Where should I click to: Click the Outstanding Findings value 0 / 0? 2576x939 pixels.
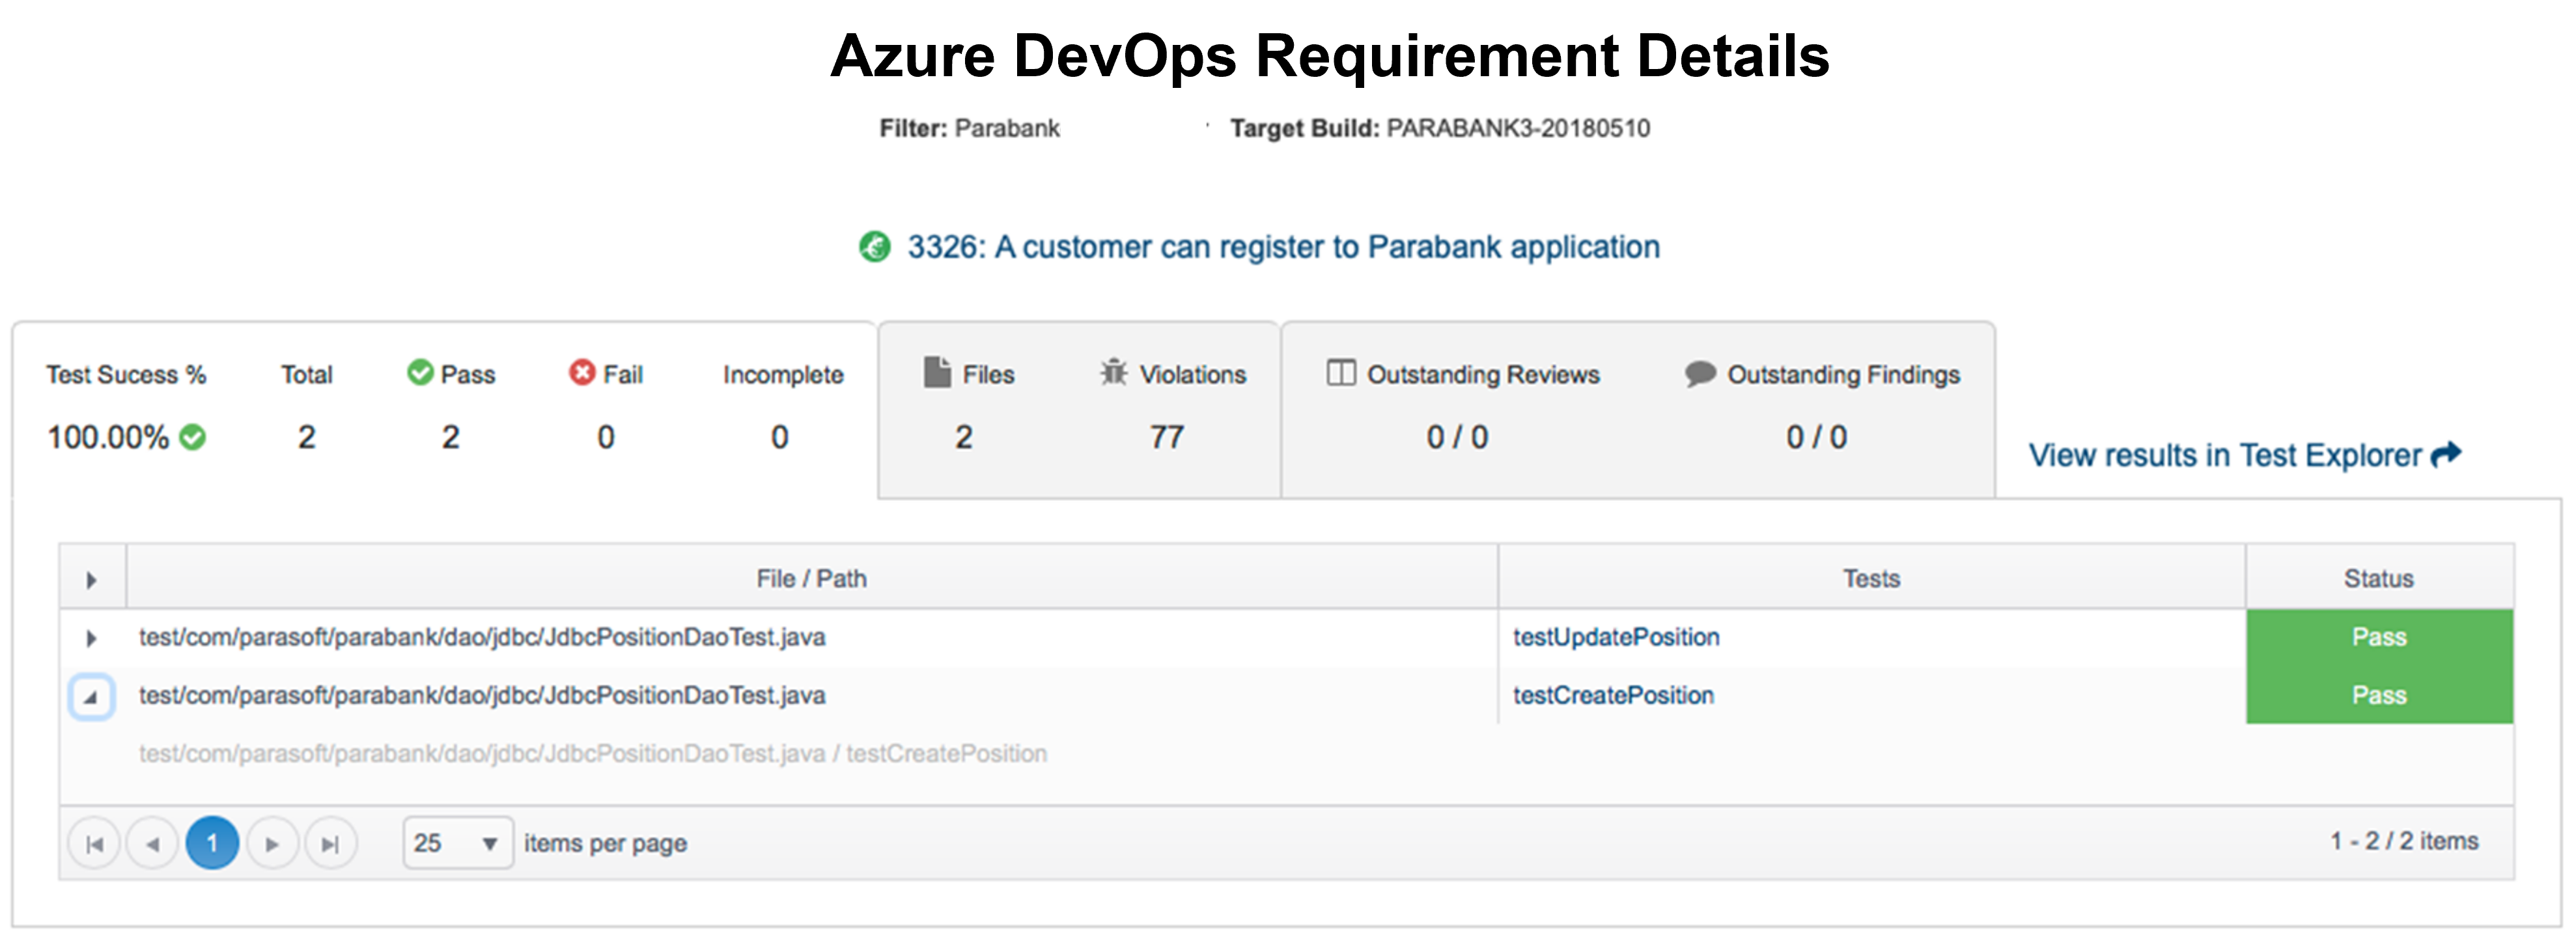coord(1817,437)
